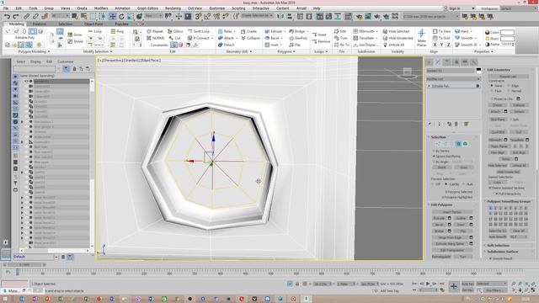This screenshot has height=303, width=539.
Task: Click the Play Animation button
Action: click(x=428, y=284)
